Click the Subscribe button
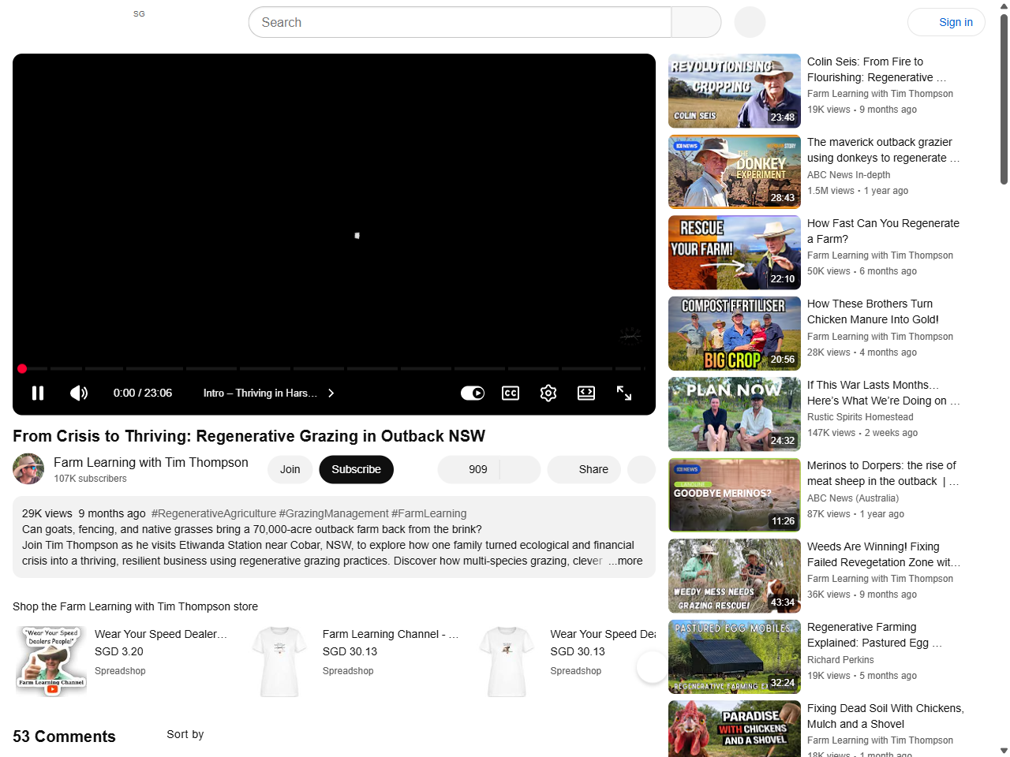This screenshot has height=757, width=1010. pos(356,469)
